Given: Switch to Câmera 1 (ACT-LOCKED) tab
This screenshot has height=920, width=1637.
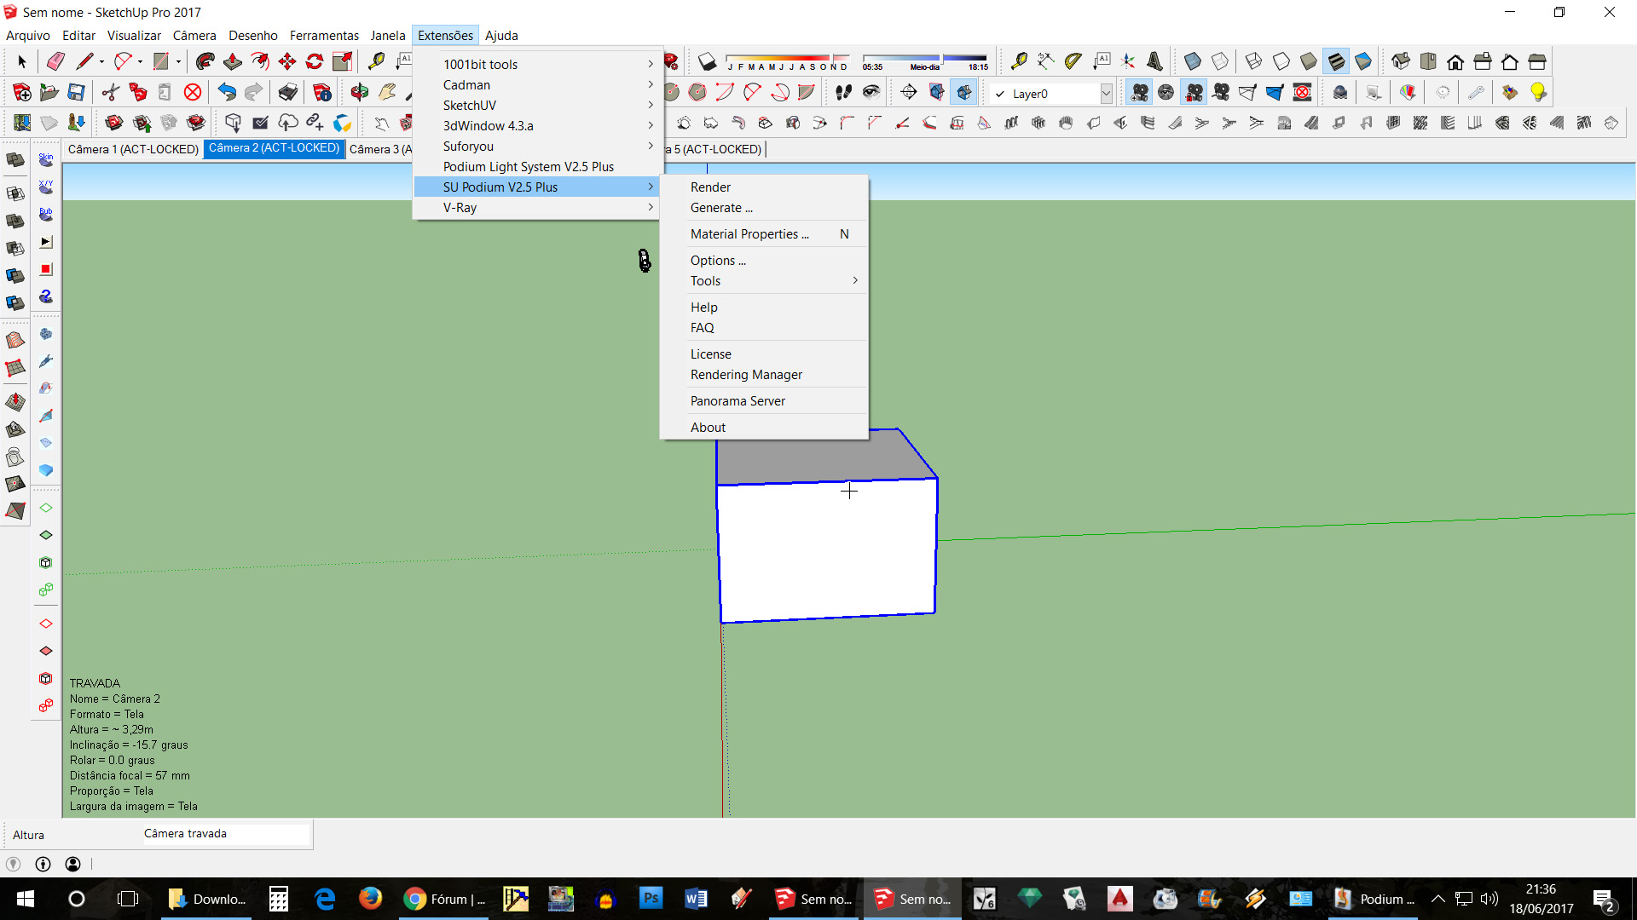Looking at the screenshot, I should (x=133, y=149).
